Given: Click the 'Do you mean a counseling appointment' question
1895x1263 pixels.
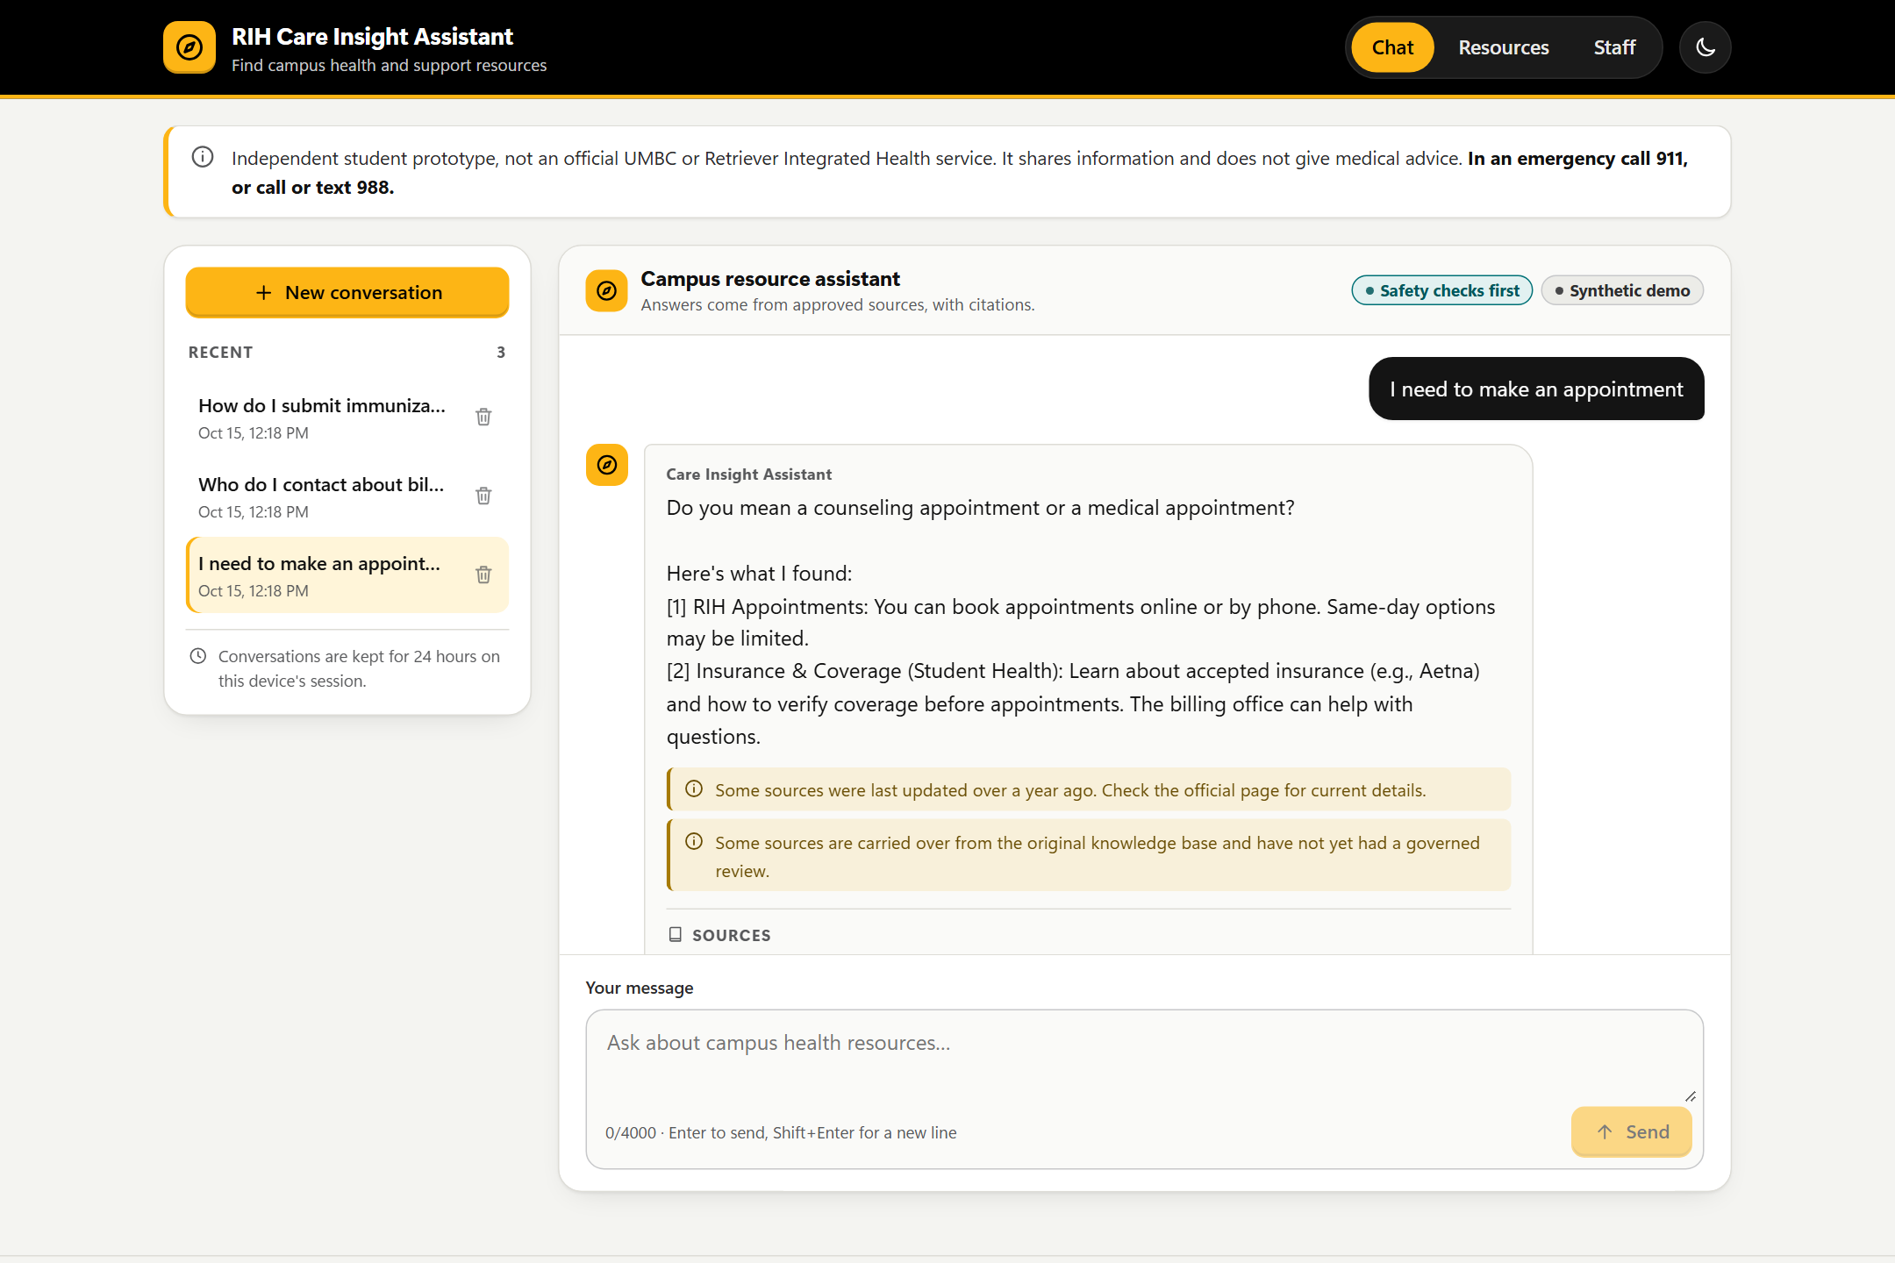Looking at the screenshot, I should tap(980, 508).
